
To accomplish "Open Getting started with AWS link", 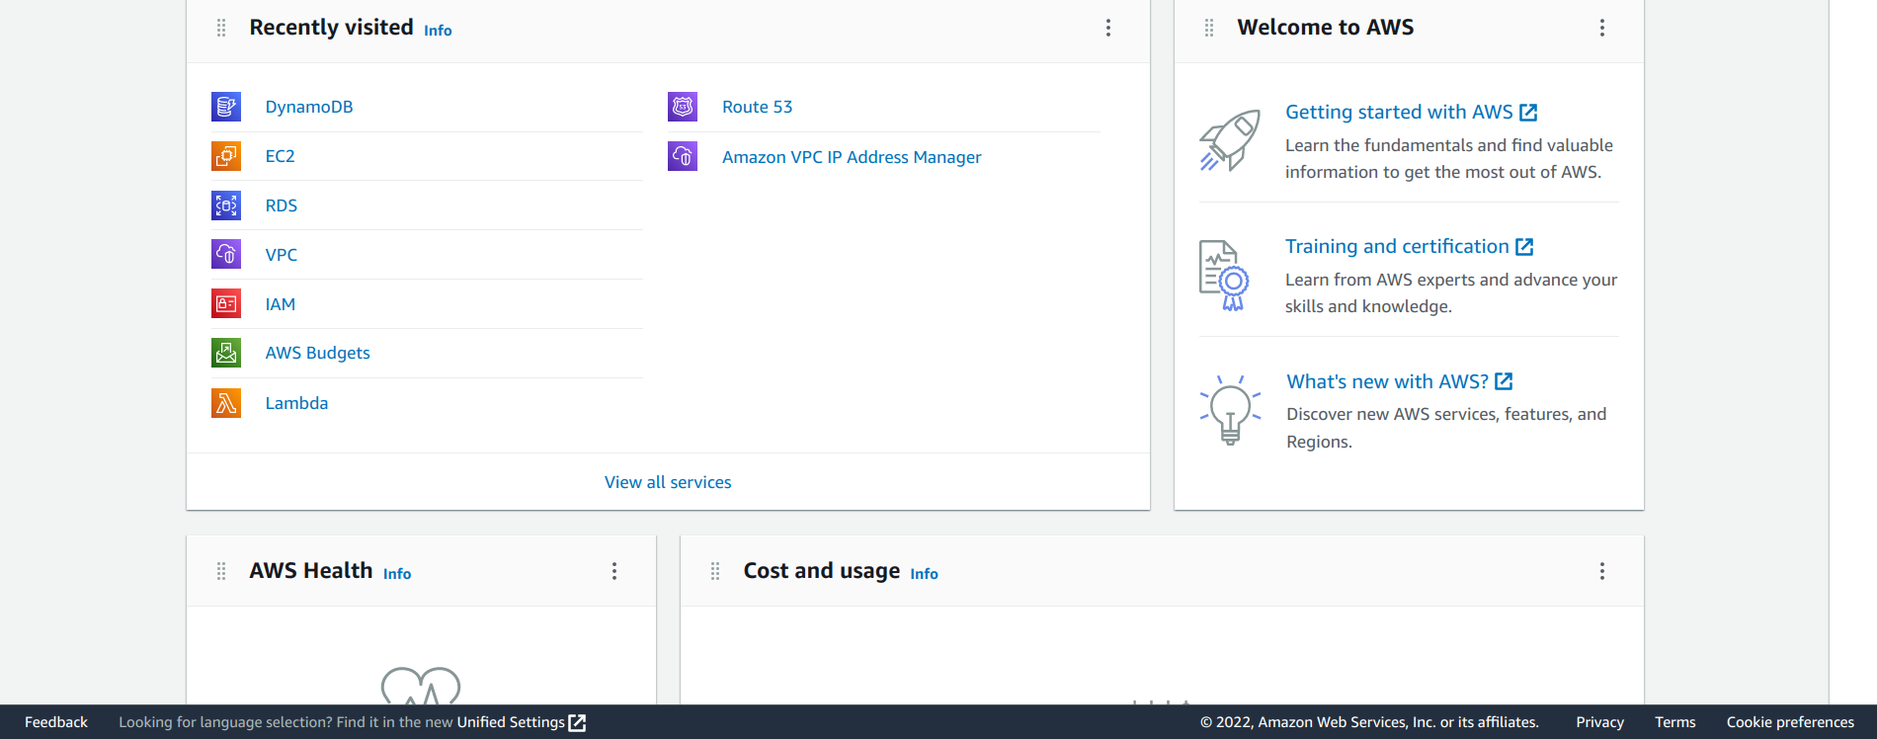I will point(1399,112).
